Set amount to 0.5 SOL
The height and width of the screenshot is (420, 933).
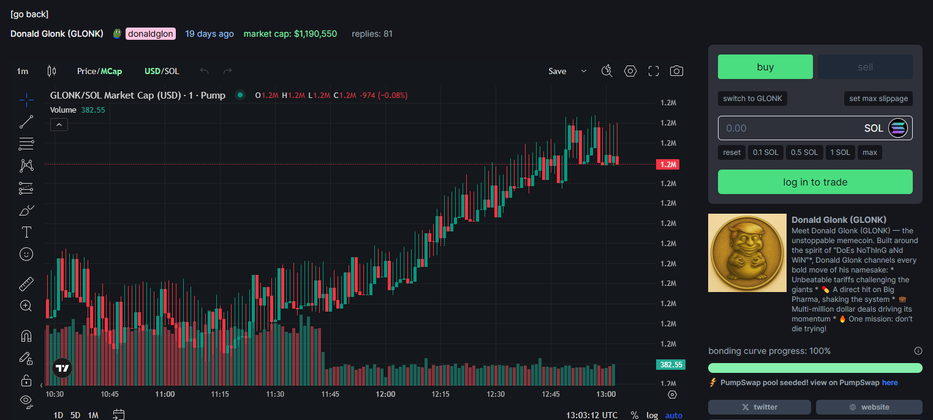[x=804, y=152]
